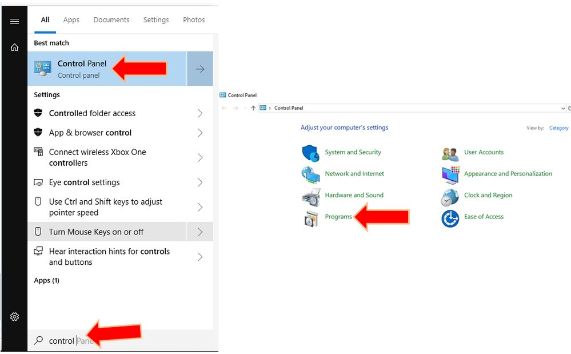Click the Clock and Region globe icon
The height and width of the screenshot is (354, 571).
450,197
